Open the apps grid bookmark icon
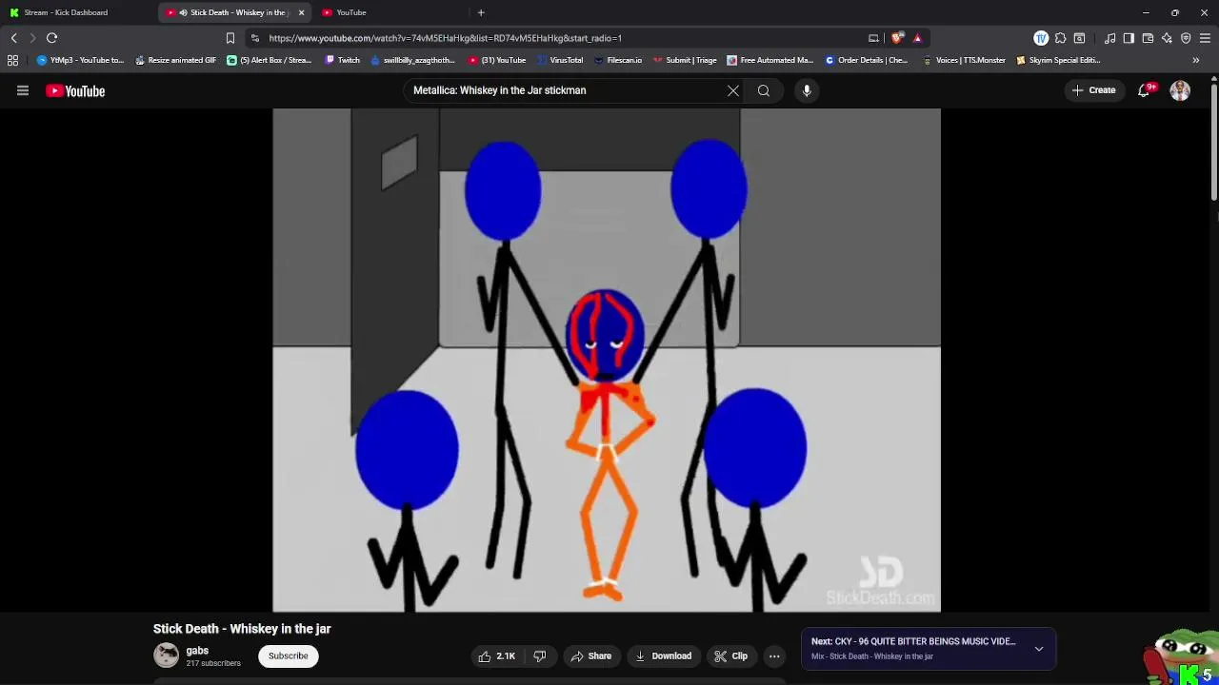1219x685 pixels. coord(12,60)
